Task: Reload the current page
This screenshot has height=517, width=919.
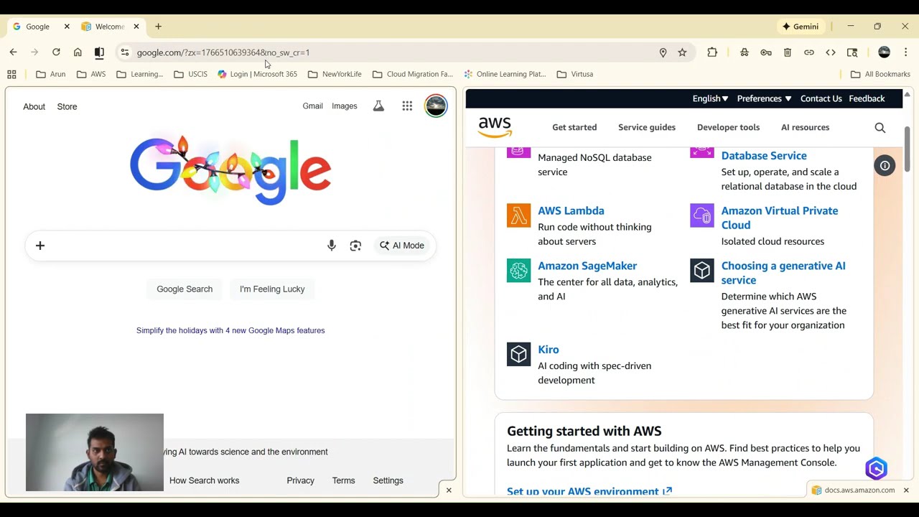Action: [56, 52]
